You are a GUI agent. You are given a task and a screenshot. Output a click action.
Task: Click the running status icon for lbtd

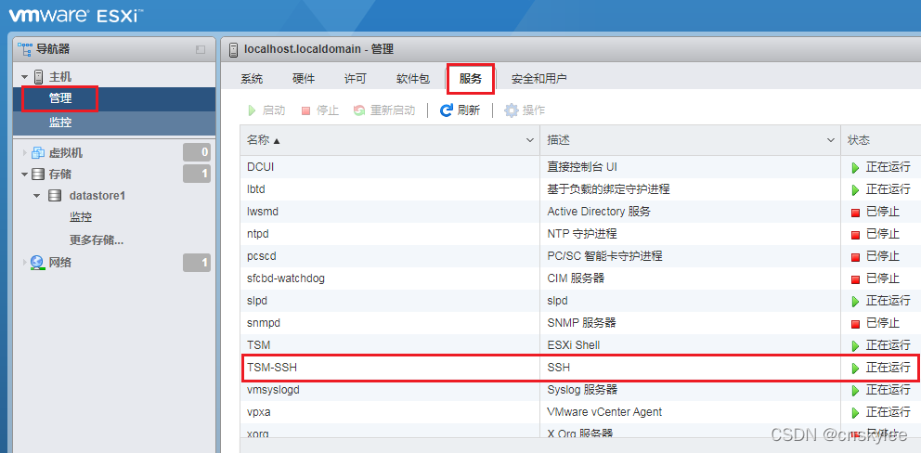[855, 189]
